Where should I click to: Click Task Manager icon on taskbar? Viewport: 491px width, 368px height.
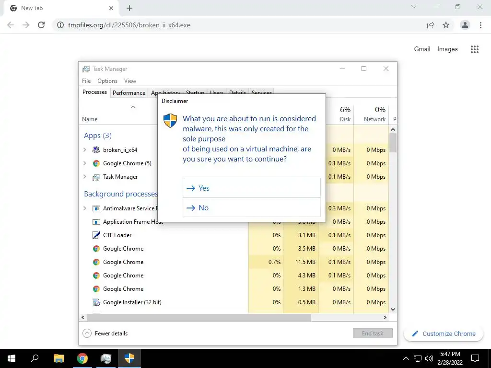(106, 358)
